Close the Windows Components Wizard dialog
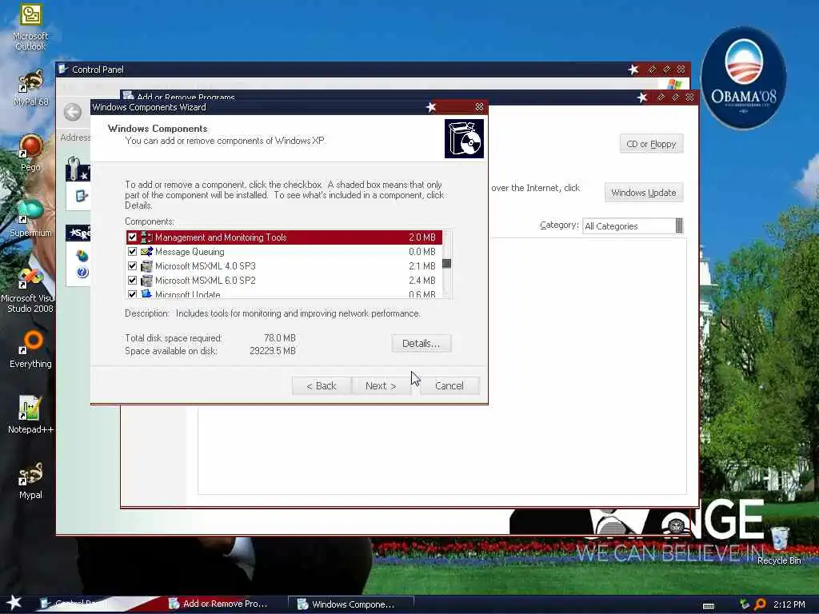 (x=479, y=106)
